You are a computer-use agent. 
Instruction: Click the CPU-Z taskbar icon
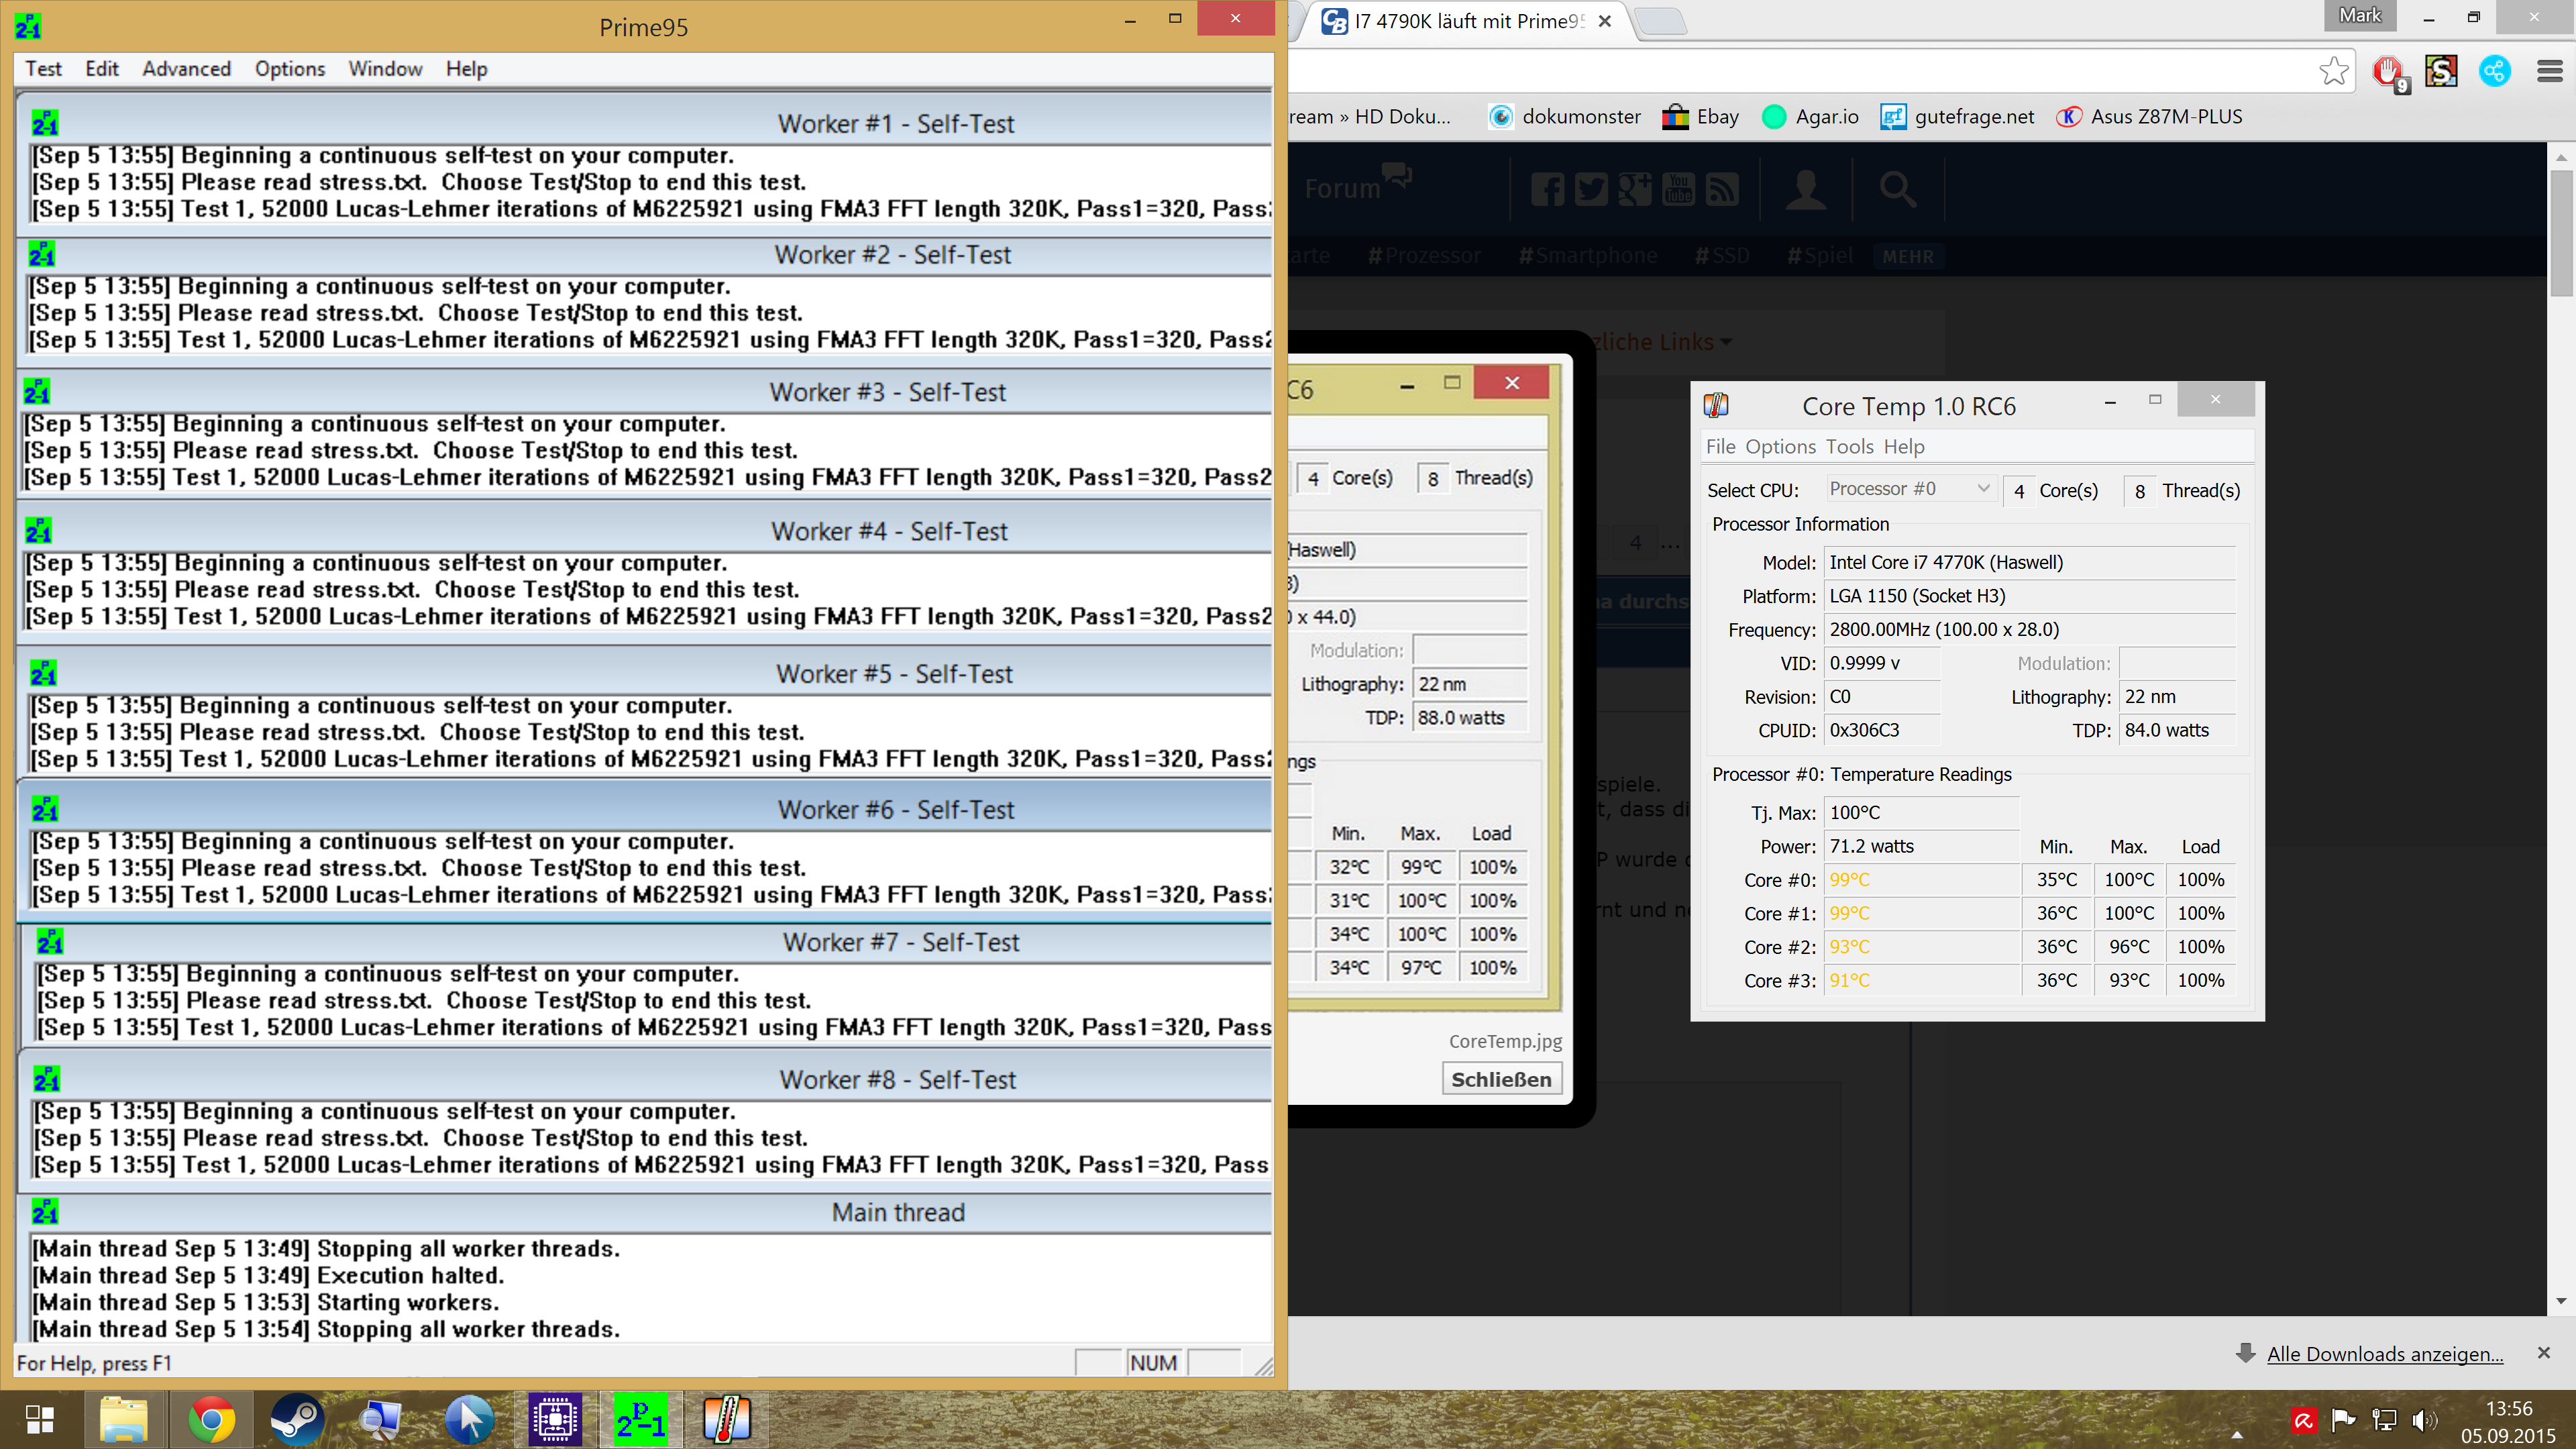point(555,1419)
